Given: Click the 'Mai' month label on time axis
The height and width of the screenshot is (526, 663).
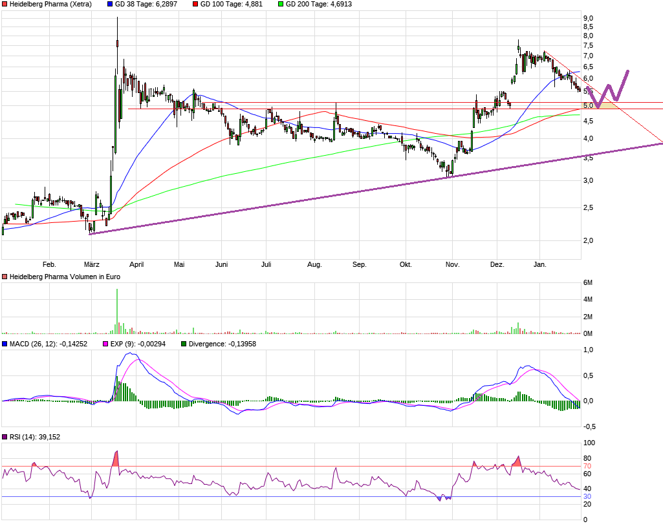Looking at the screenshot, I should [x=179, y=264].
